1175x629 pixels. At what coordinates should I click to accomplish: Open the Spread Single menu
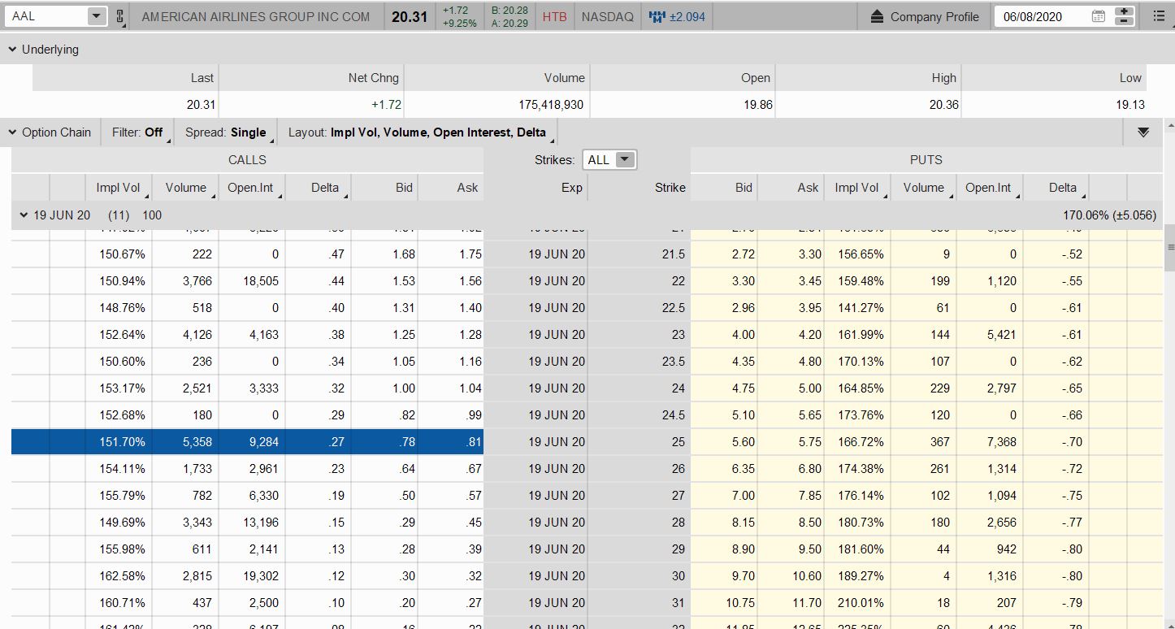pos(226,132)
